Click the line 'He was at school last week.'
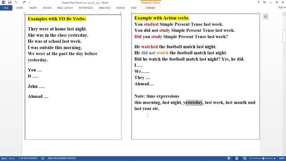Image resolution: width=286 pixels, height=161 pixels. pos(55,42)
